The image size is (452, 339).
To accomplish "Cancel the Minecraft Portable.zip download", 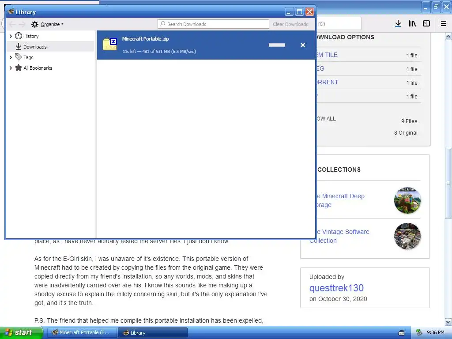I will click(x=303, y=45).
